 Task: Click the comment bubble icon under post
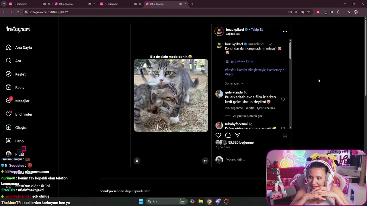click(228, 135)
